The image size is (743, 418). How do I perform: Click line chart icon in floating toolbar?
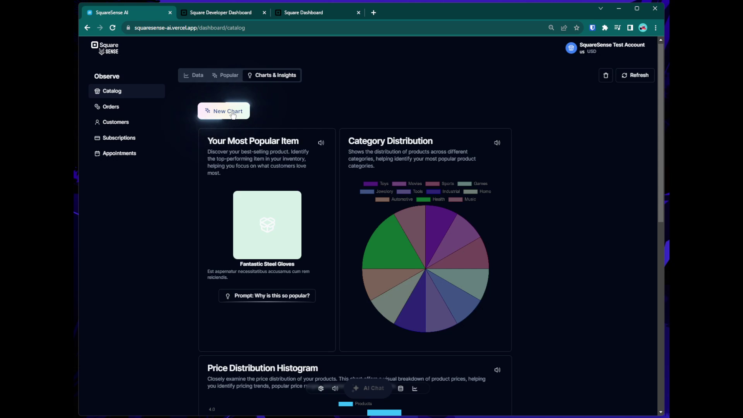415,389
